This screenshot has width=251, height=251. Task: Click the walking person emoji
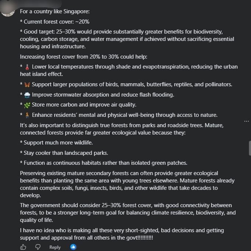pos(27,115)
